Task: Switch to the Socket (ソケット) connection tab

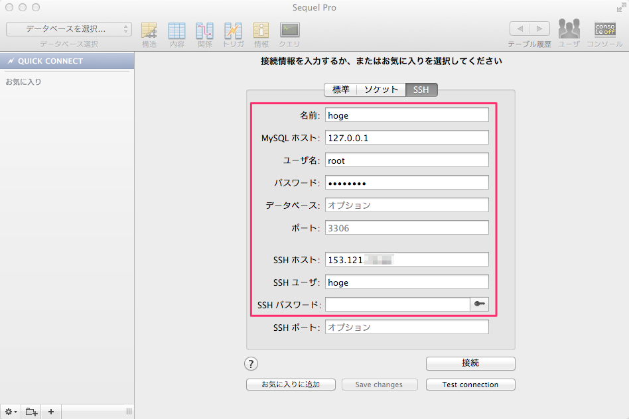Action: coord(381,90)
